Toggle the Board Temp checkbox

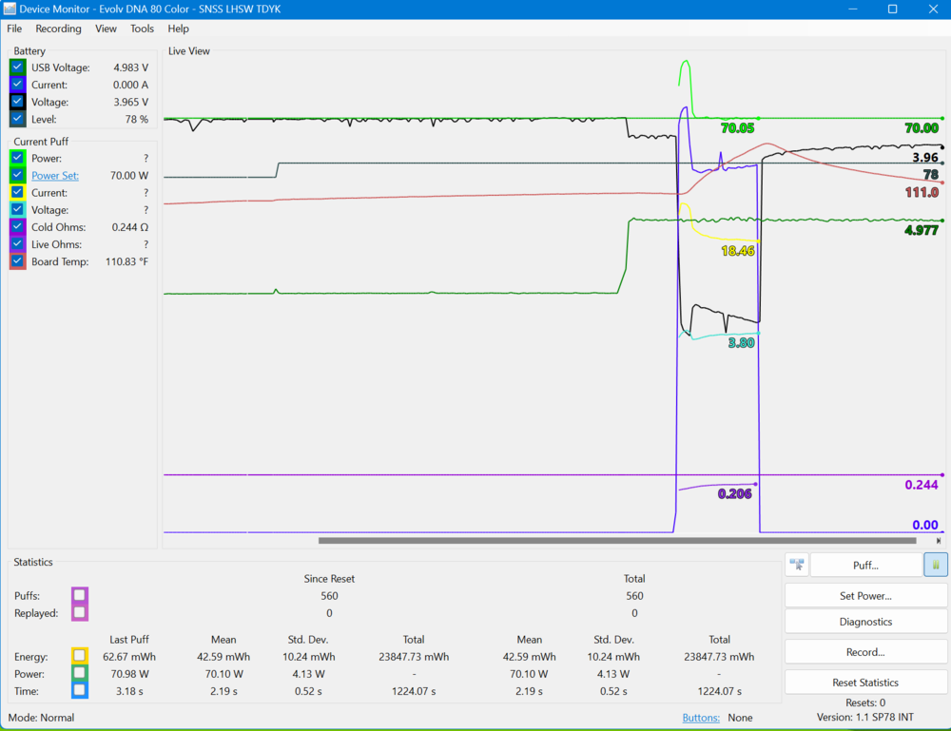[x=17, y=261]
